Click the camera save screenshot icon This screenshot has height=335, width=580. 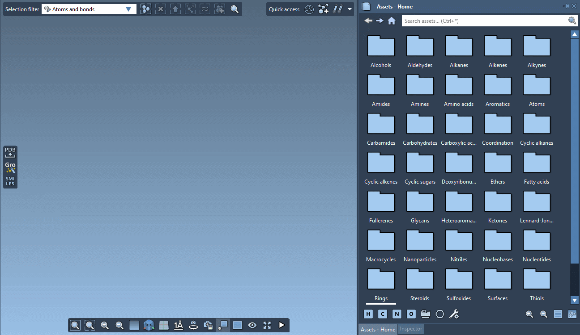click(x=208, y=325)
